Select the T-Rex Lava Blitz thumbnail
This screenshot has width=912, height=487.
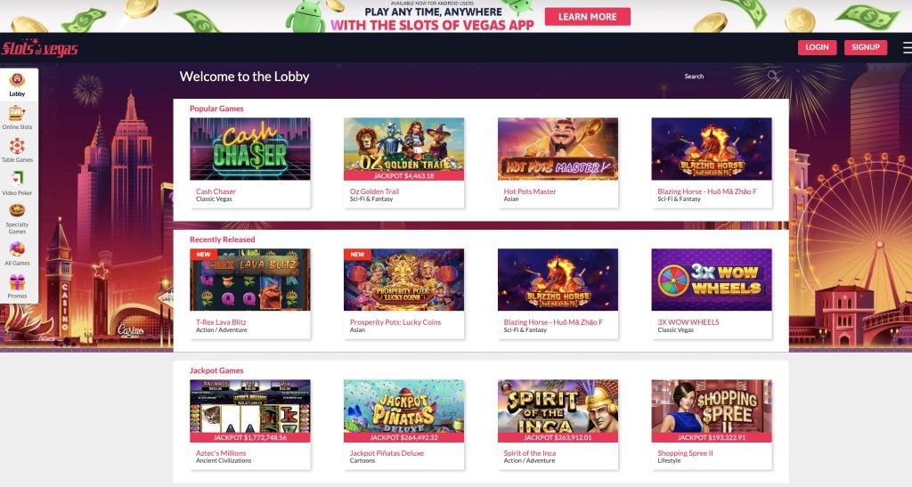(x=250, y=280)
